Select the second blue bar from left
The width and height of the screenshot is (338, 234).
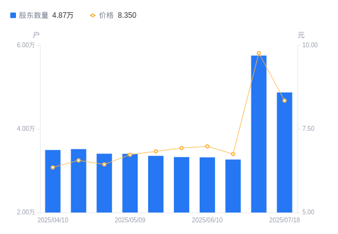pyautogui.click(x=79, y=181)
